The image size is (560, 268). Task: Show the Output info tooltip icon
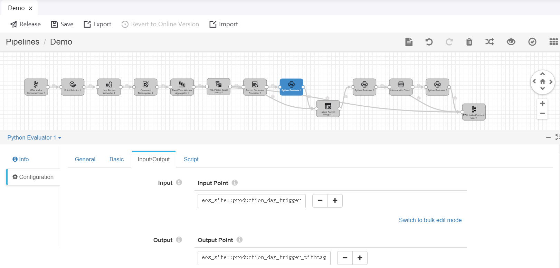(179, 240)
